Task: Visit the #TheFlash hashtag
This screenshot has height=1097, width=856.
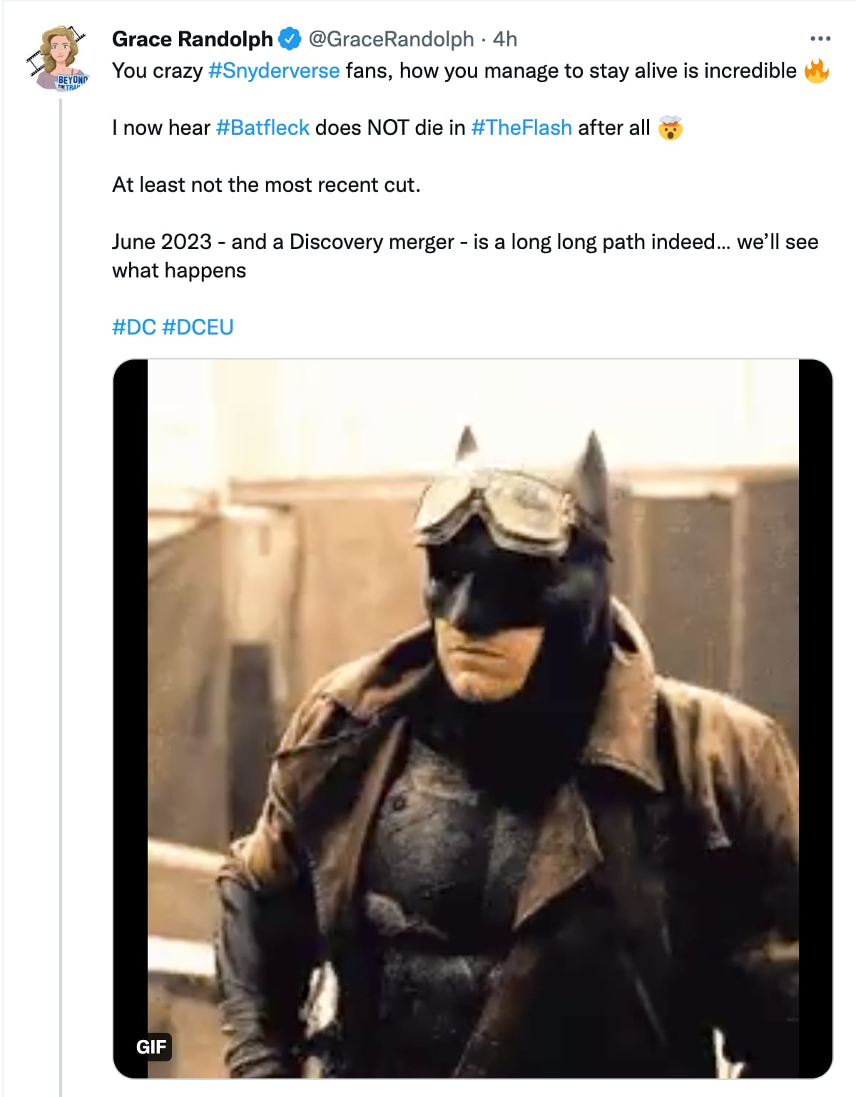Action: pyautogui.click(x=521, y=128)
